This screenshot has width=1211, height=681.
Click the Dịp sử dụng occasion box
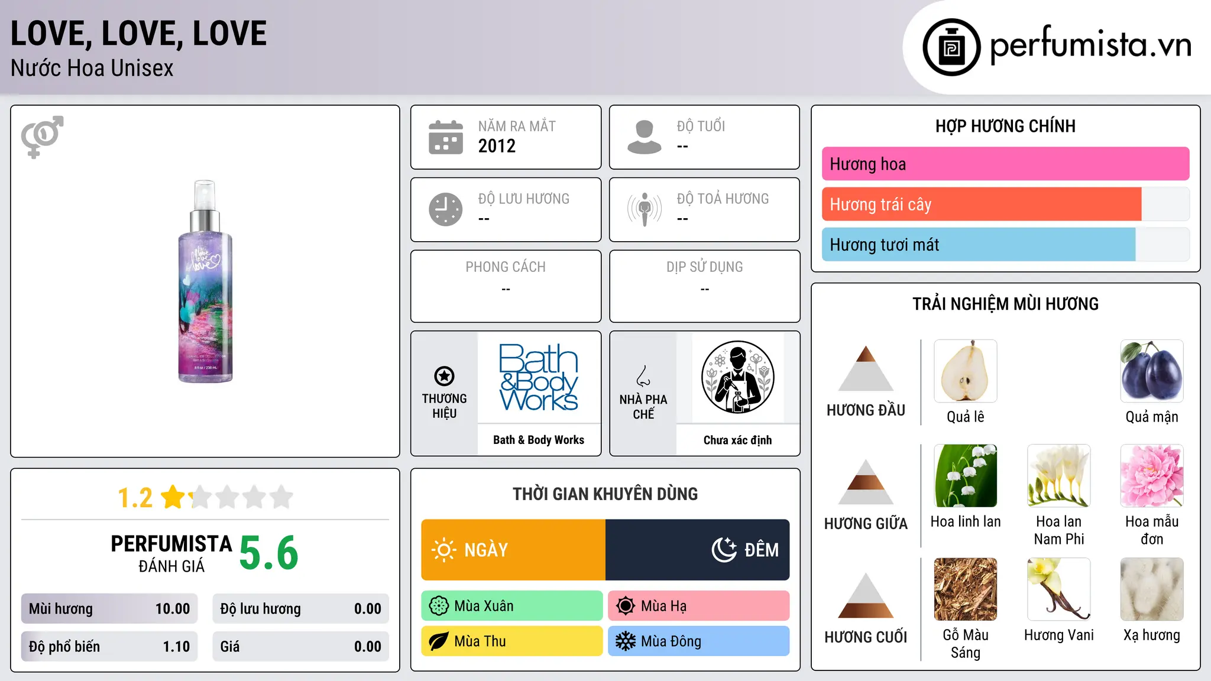(705, 286)
